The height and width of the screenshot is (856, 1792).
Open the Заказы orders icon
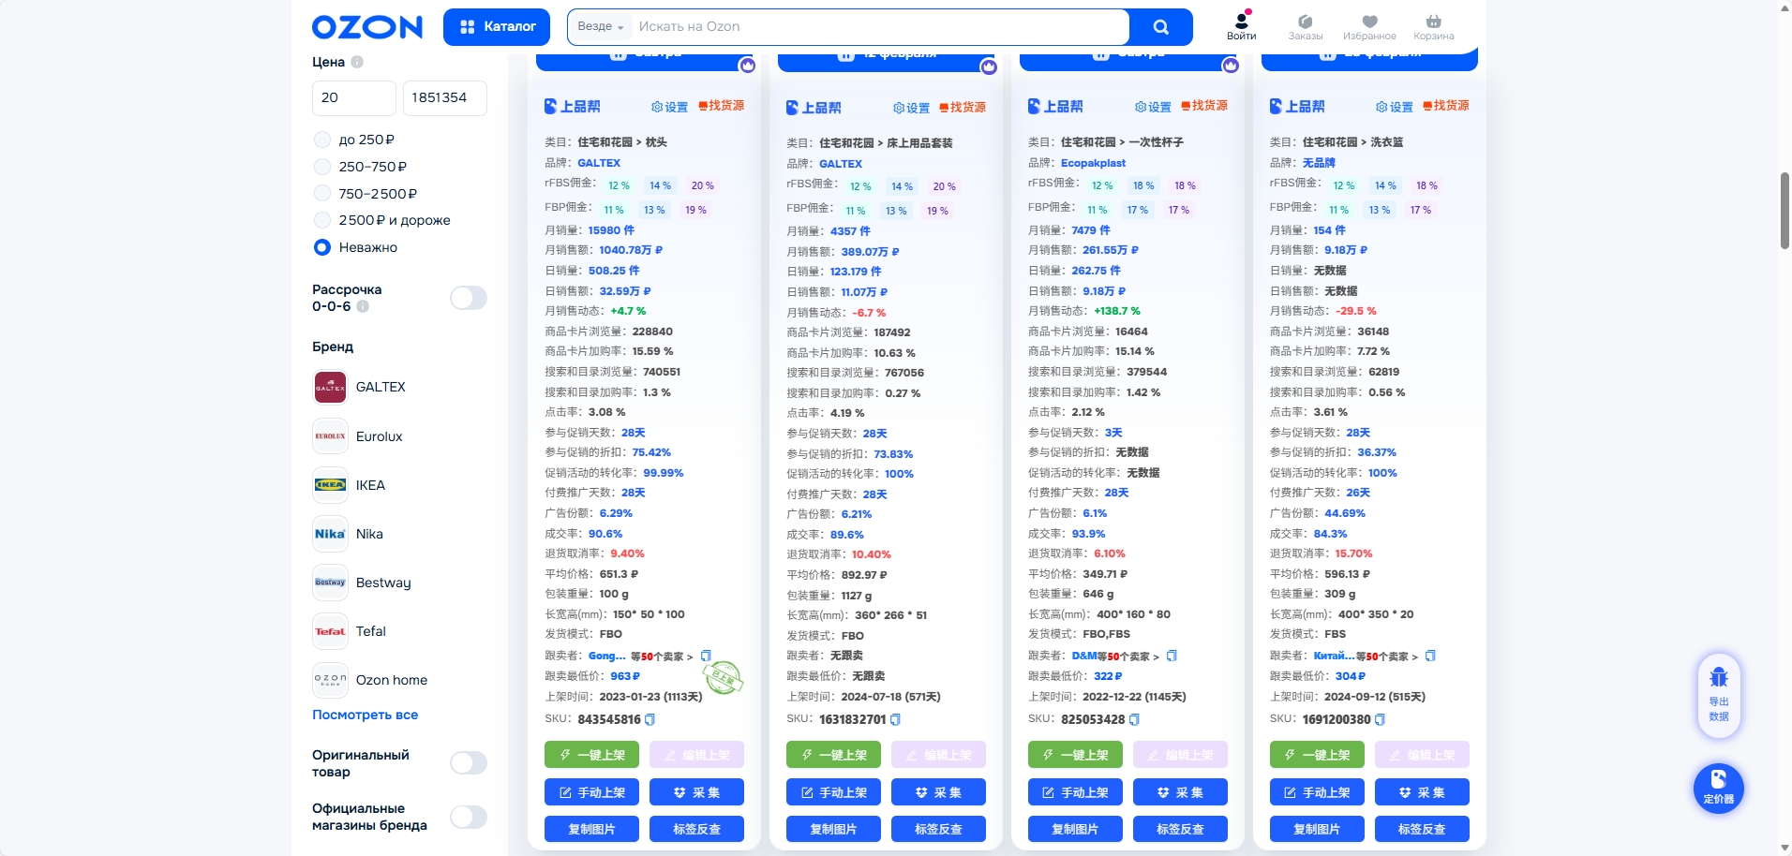click(1305, 26)
